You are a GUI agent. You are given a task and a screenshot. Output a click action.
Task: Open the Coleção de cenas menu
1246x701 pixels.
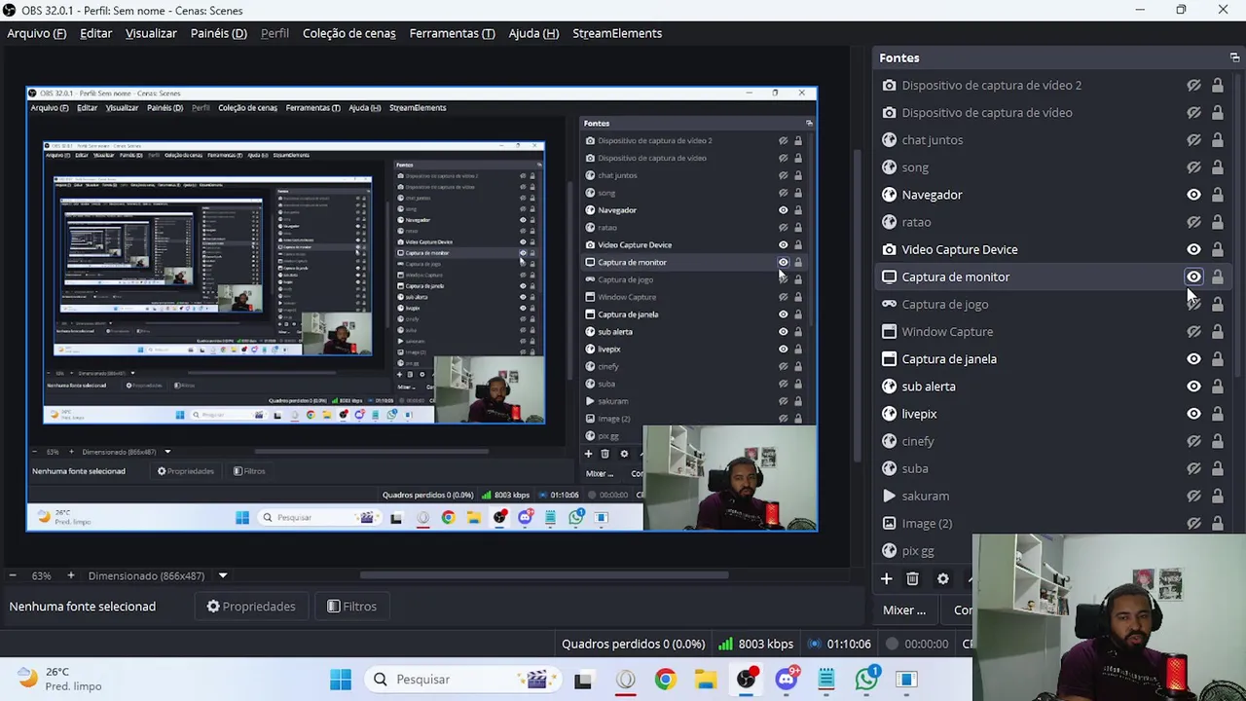point(348,33)
